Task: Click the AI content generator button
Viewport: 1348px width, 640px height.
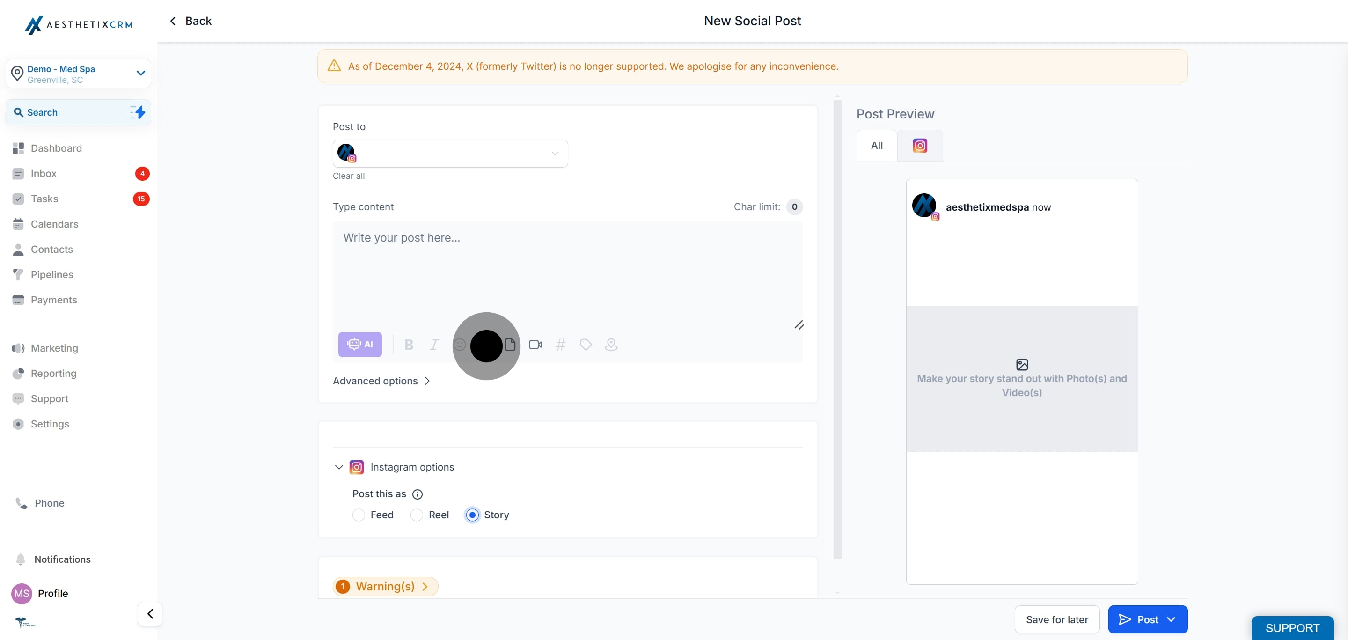Action: (x=359, y=344)
